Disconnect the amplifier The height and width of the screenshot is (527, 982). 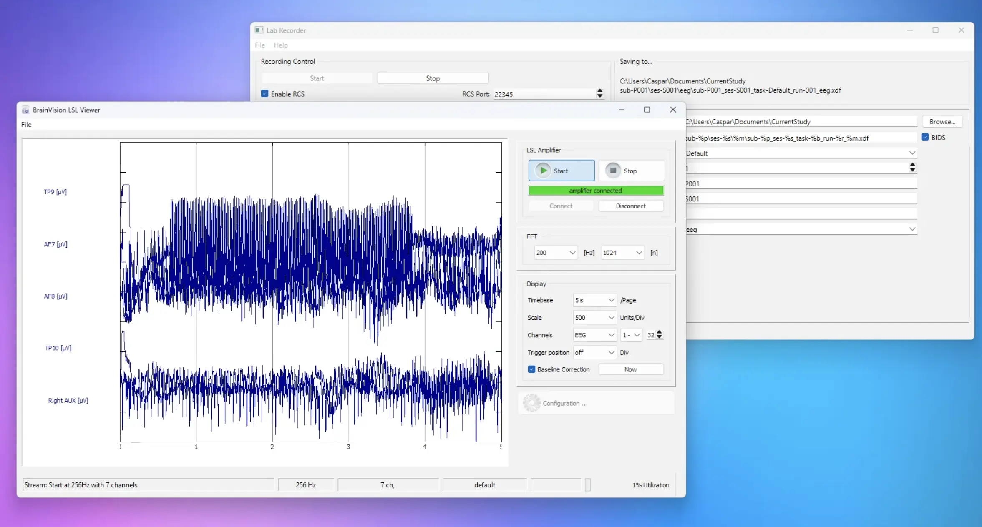(631, 206)
